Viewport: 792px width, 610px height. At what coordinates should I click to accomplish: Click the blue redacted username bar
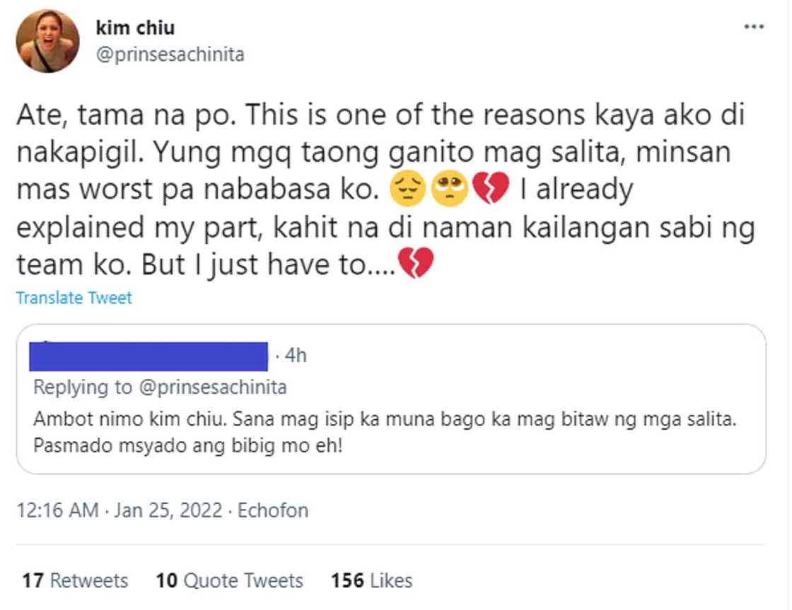(148, 356)
